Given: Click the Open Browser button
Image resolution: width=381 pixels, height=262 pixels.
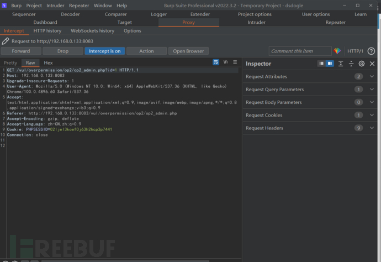Looking at the screenshot, I should [188, 51].
